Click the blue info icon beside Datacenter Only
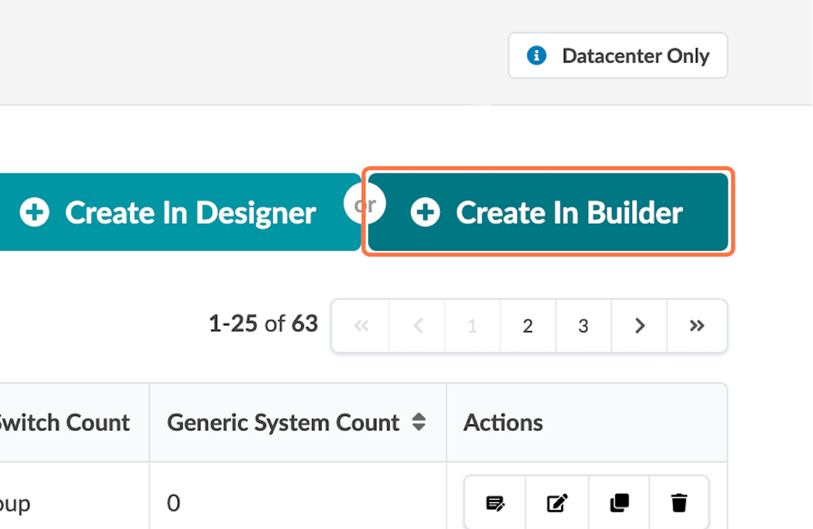 click(536, 56)
